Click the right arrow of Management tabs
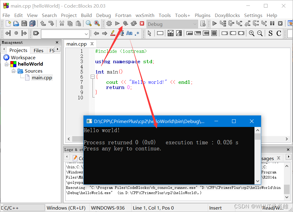 [58, 49]
